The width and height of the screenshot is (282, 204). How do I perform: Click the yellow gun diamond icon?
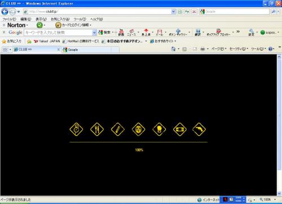pos(199,129)
